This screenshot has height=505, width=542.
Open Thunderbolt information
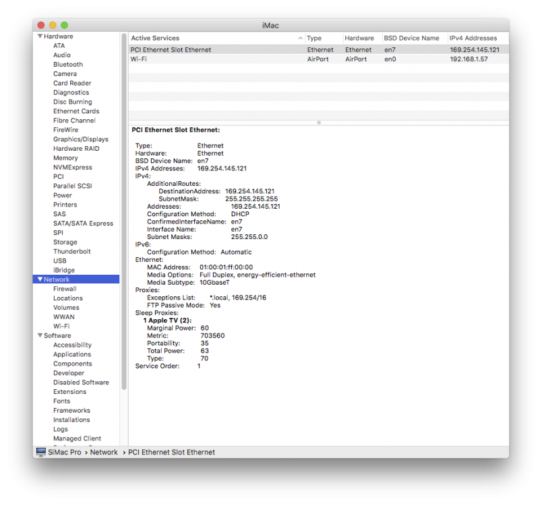coord(72,251)
